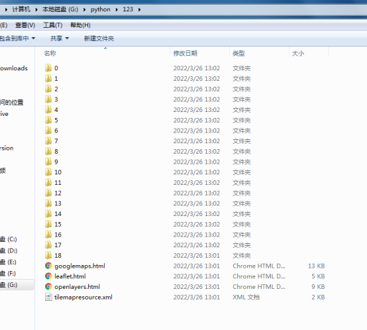This screenshot has width=367, height=330.
Task: Select folder 11 icon
Action: [48, 182]
